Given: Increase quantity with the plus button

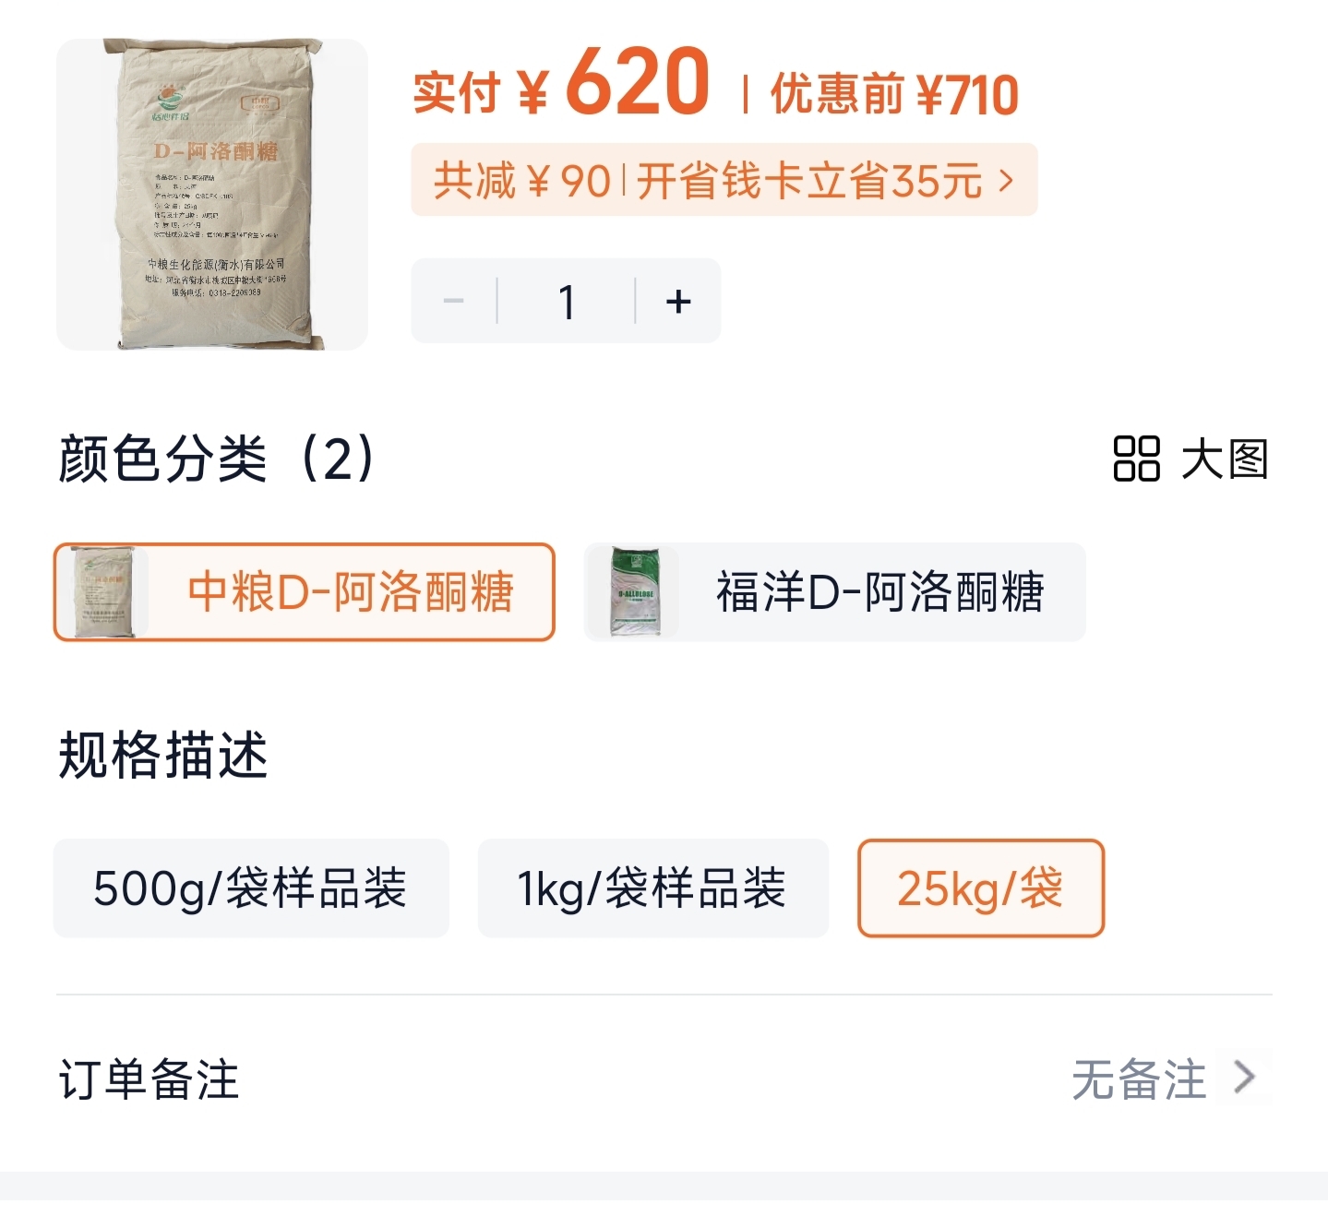Looking at the screenshot, I should 678,301.
